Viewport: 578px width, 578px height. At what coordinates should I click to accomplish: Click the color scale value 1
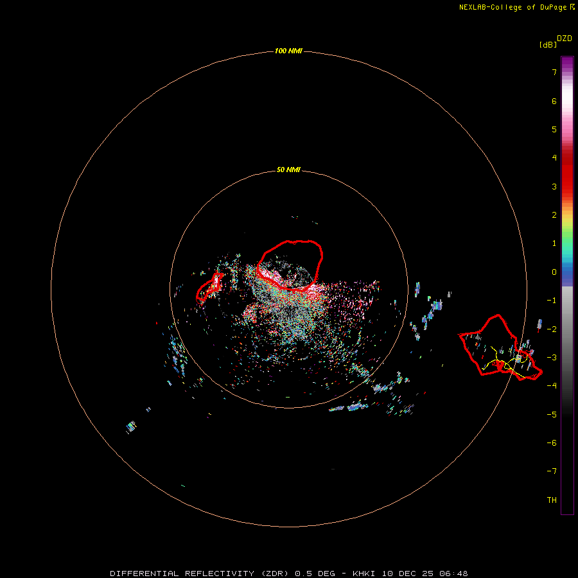pos(554,243)
